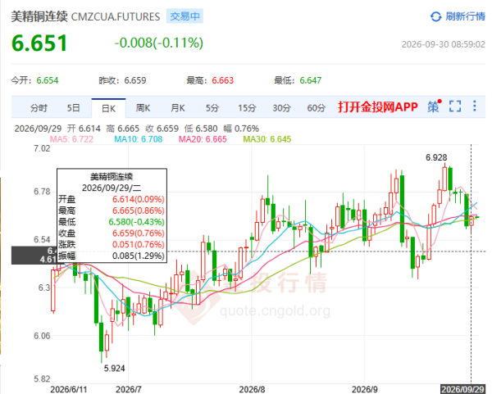Toggle the MA20 moving average legend
Image resolution: width=492 pixels, height=394 pixels.
click(x=203, y=139)
